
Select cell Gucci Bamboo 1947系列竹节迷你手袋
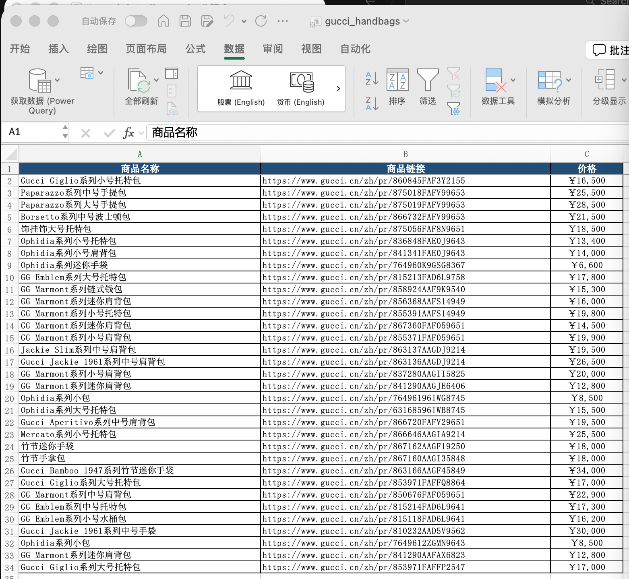tap(140, 471)
